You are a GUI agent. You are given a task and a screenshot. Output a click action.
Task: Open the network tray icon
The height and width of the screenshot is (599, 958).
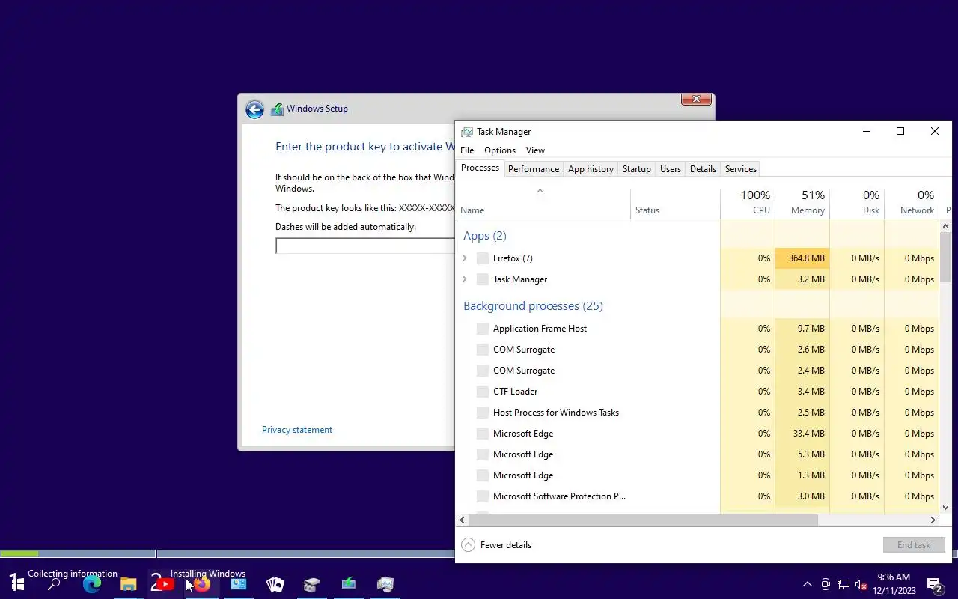tap(843, 584)
